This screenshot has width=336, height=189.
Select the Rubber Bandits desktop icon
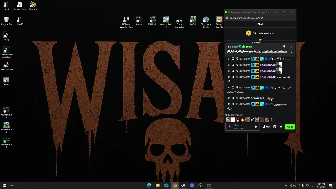pyautogui.click(x=219, y=22)
